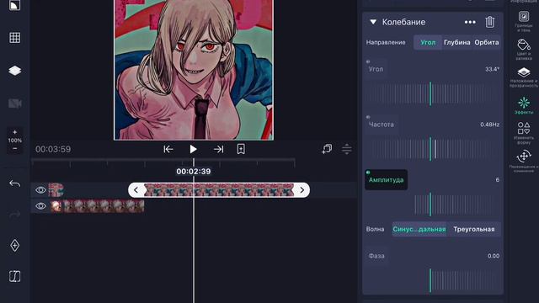539x303 pixels.
Task: Select the Угол direction tab
Action: pyautogui.click(x=428, y=42)
